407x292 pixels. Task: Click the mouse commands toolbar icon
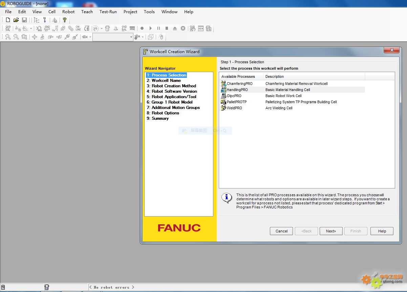tap(161, 37)
